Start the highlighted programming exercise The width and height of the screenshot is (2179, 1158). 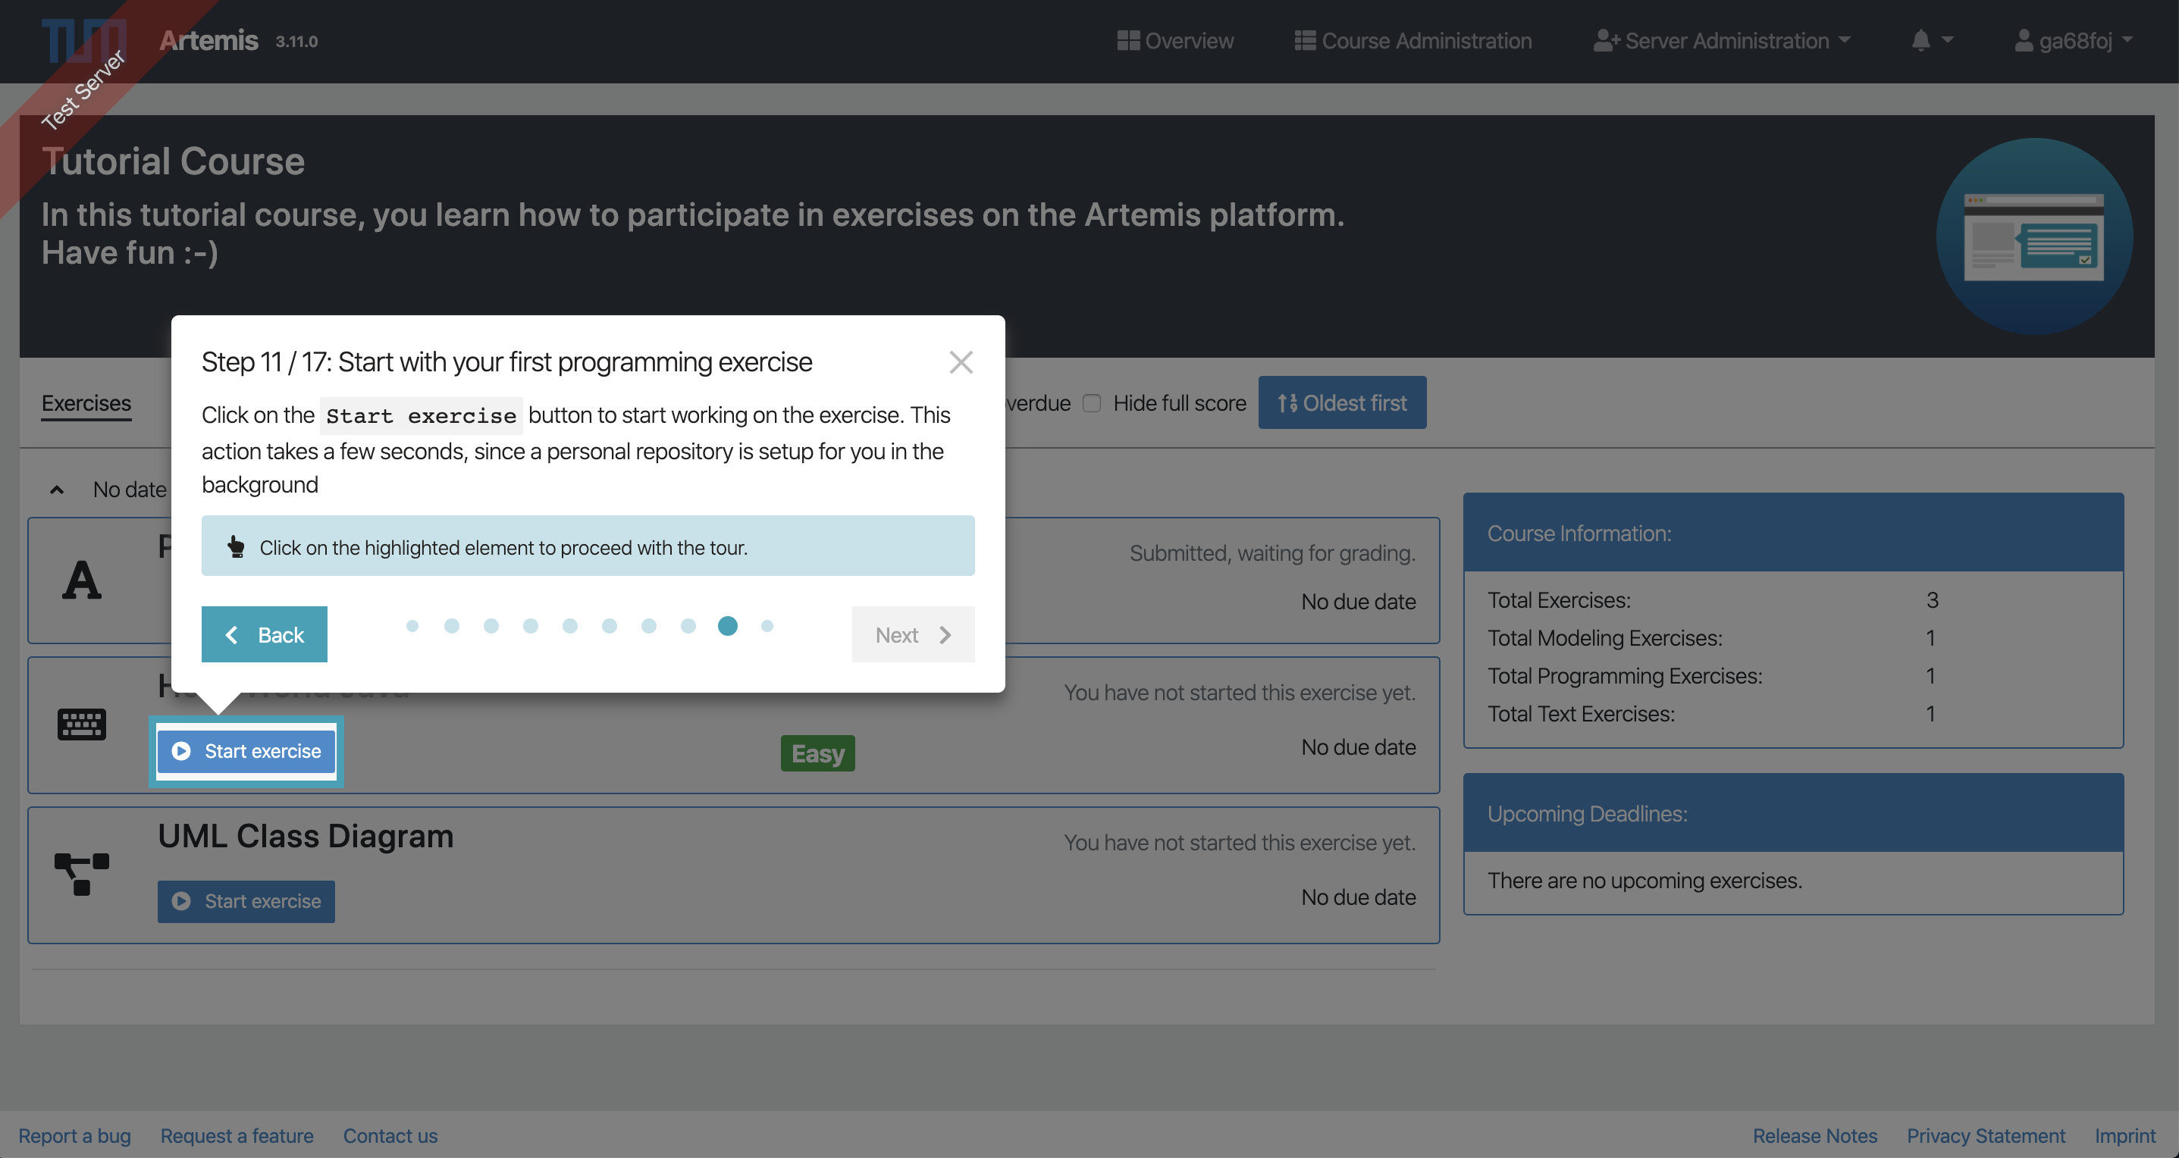click(246, 750)
